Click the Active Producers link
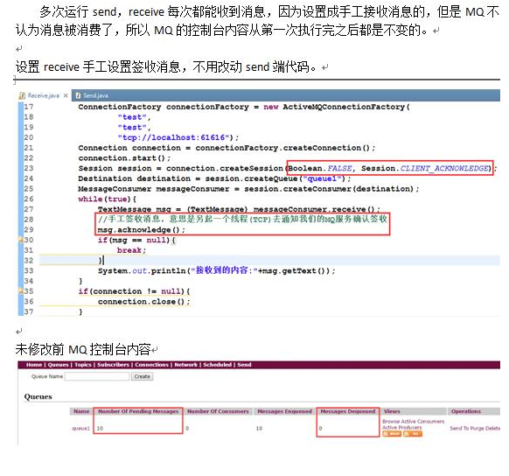 click(x=401, y=427)
